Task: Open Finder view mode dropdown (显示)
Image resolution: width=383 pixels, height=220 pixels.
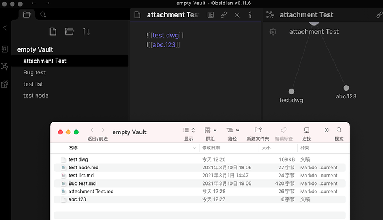Action: pyautogui.click(x=189, y=130)
